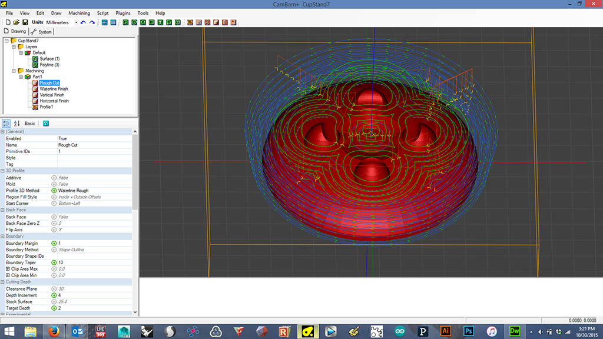Click the Redo arrow in the toolbar
603x339 pixels.
click(92, 22)
